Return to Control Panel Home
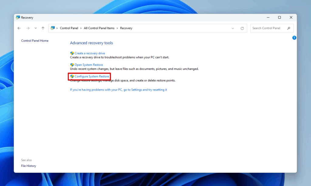The image size is (311, 186). (x=35, y=40)
